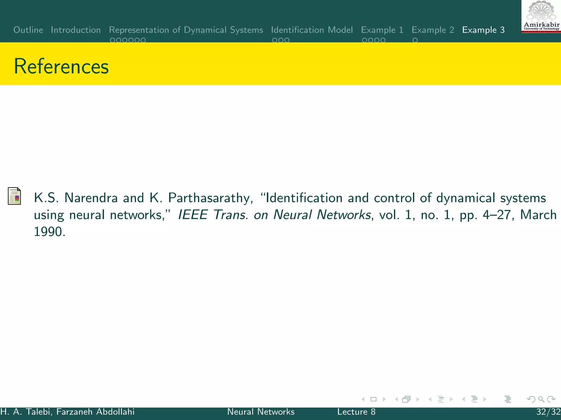Click the page counter '32/32'
Screen dimensions: 561x420
pyautogui.click(x=548, y=412)
